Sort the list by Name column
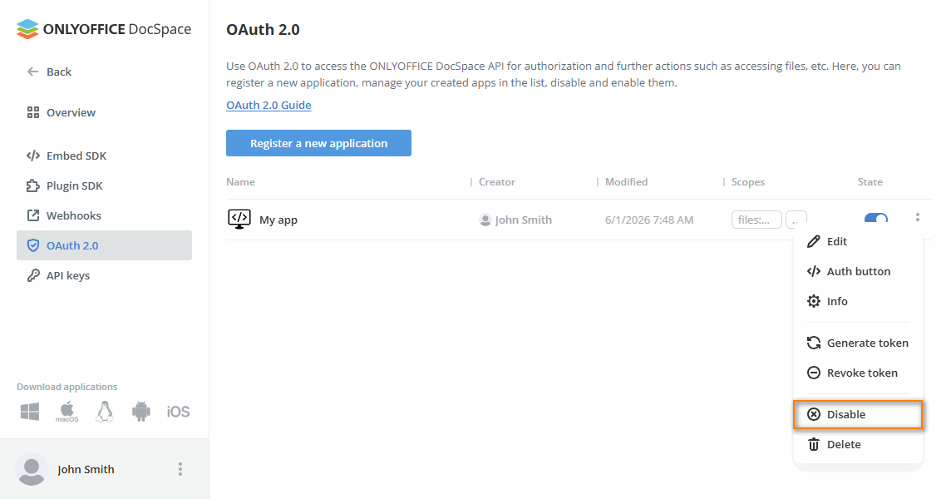Viewport: 951px width, 499px height. point(241,182)
